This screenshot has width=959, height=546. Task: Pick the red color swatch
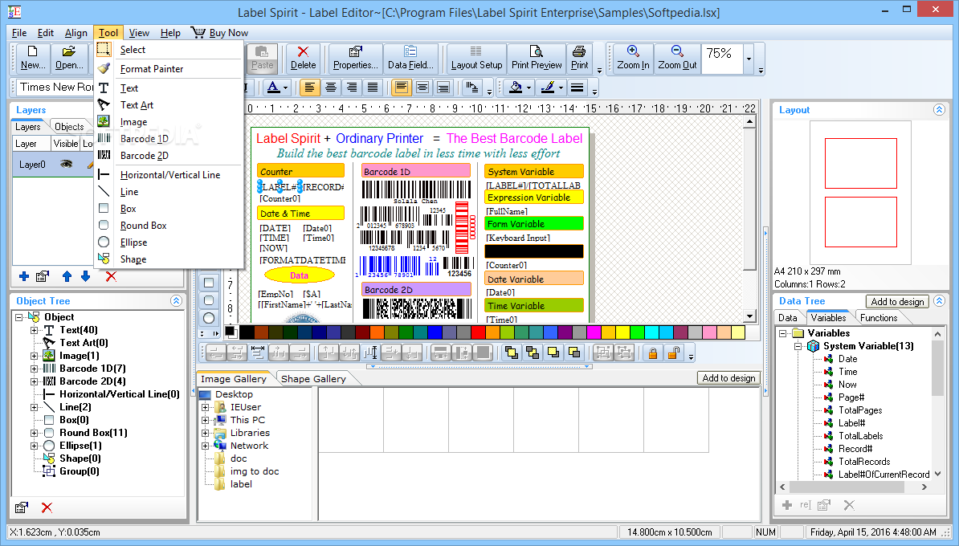(478, 332)
